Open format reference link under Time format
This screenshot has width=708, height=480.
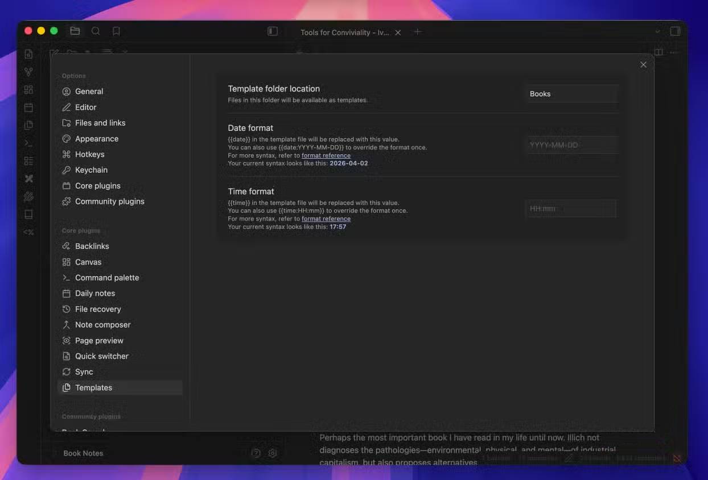coord(326,219)
